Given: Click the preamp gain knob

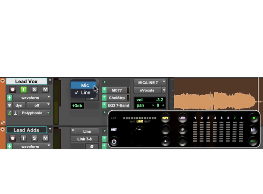Looking at the screenshot, I should click(x=139, y=135).
